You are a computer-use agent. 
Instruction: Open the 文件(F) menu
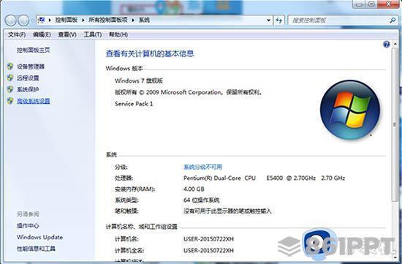17,34
